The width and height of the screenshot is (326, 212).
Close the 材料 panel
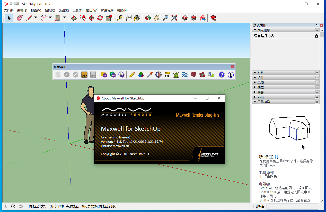(x=317, y=73)
